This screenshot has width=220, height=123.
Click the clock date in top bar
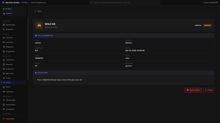pyautogui.click(x=211, y=3)
